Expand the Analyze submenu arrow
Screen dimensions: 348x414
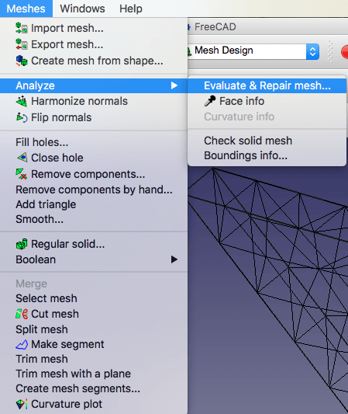click(x=174, y=85)
